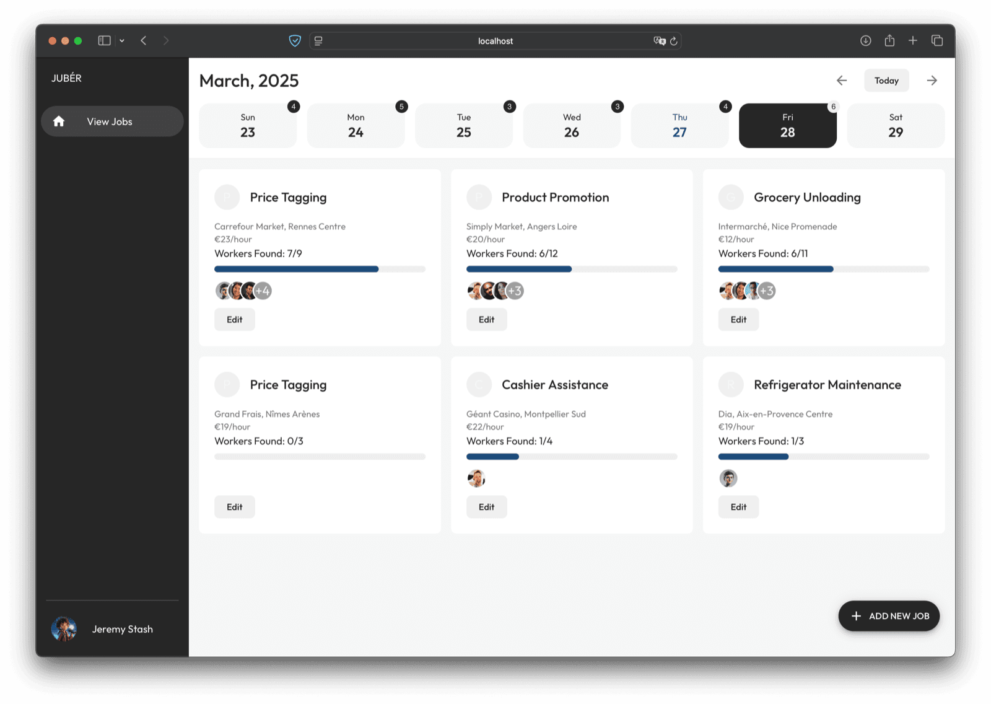This screenshot has width=991, height=704.
Task: Edit Price Tagging job at Carrefour Market
Action: pyautogui.click(x=235, y=320)
